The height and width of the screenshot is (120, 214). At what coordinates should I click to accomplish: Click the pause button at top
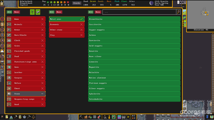coord(178,2)
